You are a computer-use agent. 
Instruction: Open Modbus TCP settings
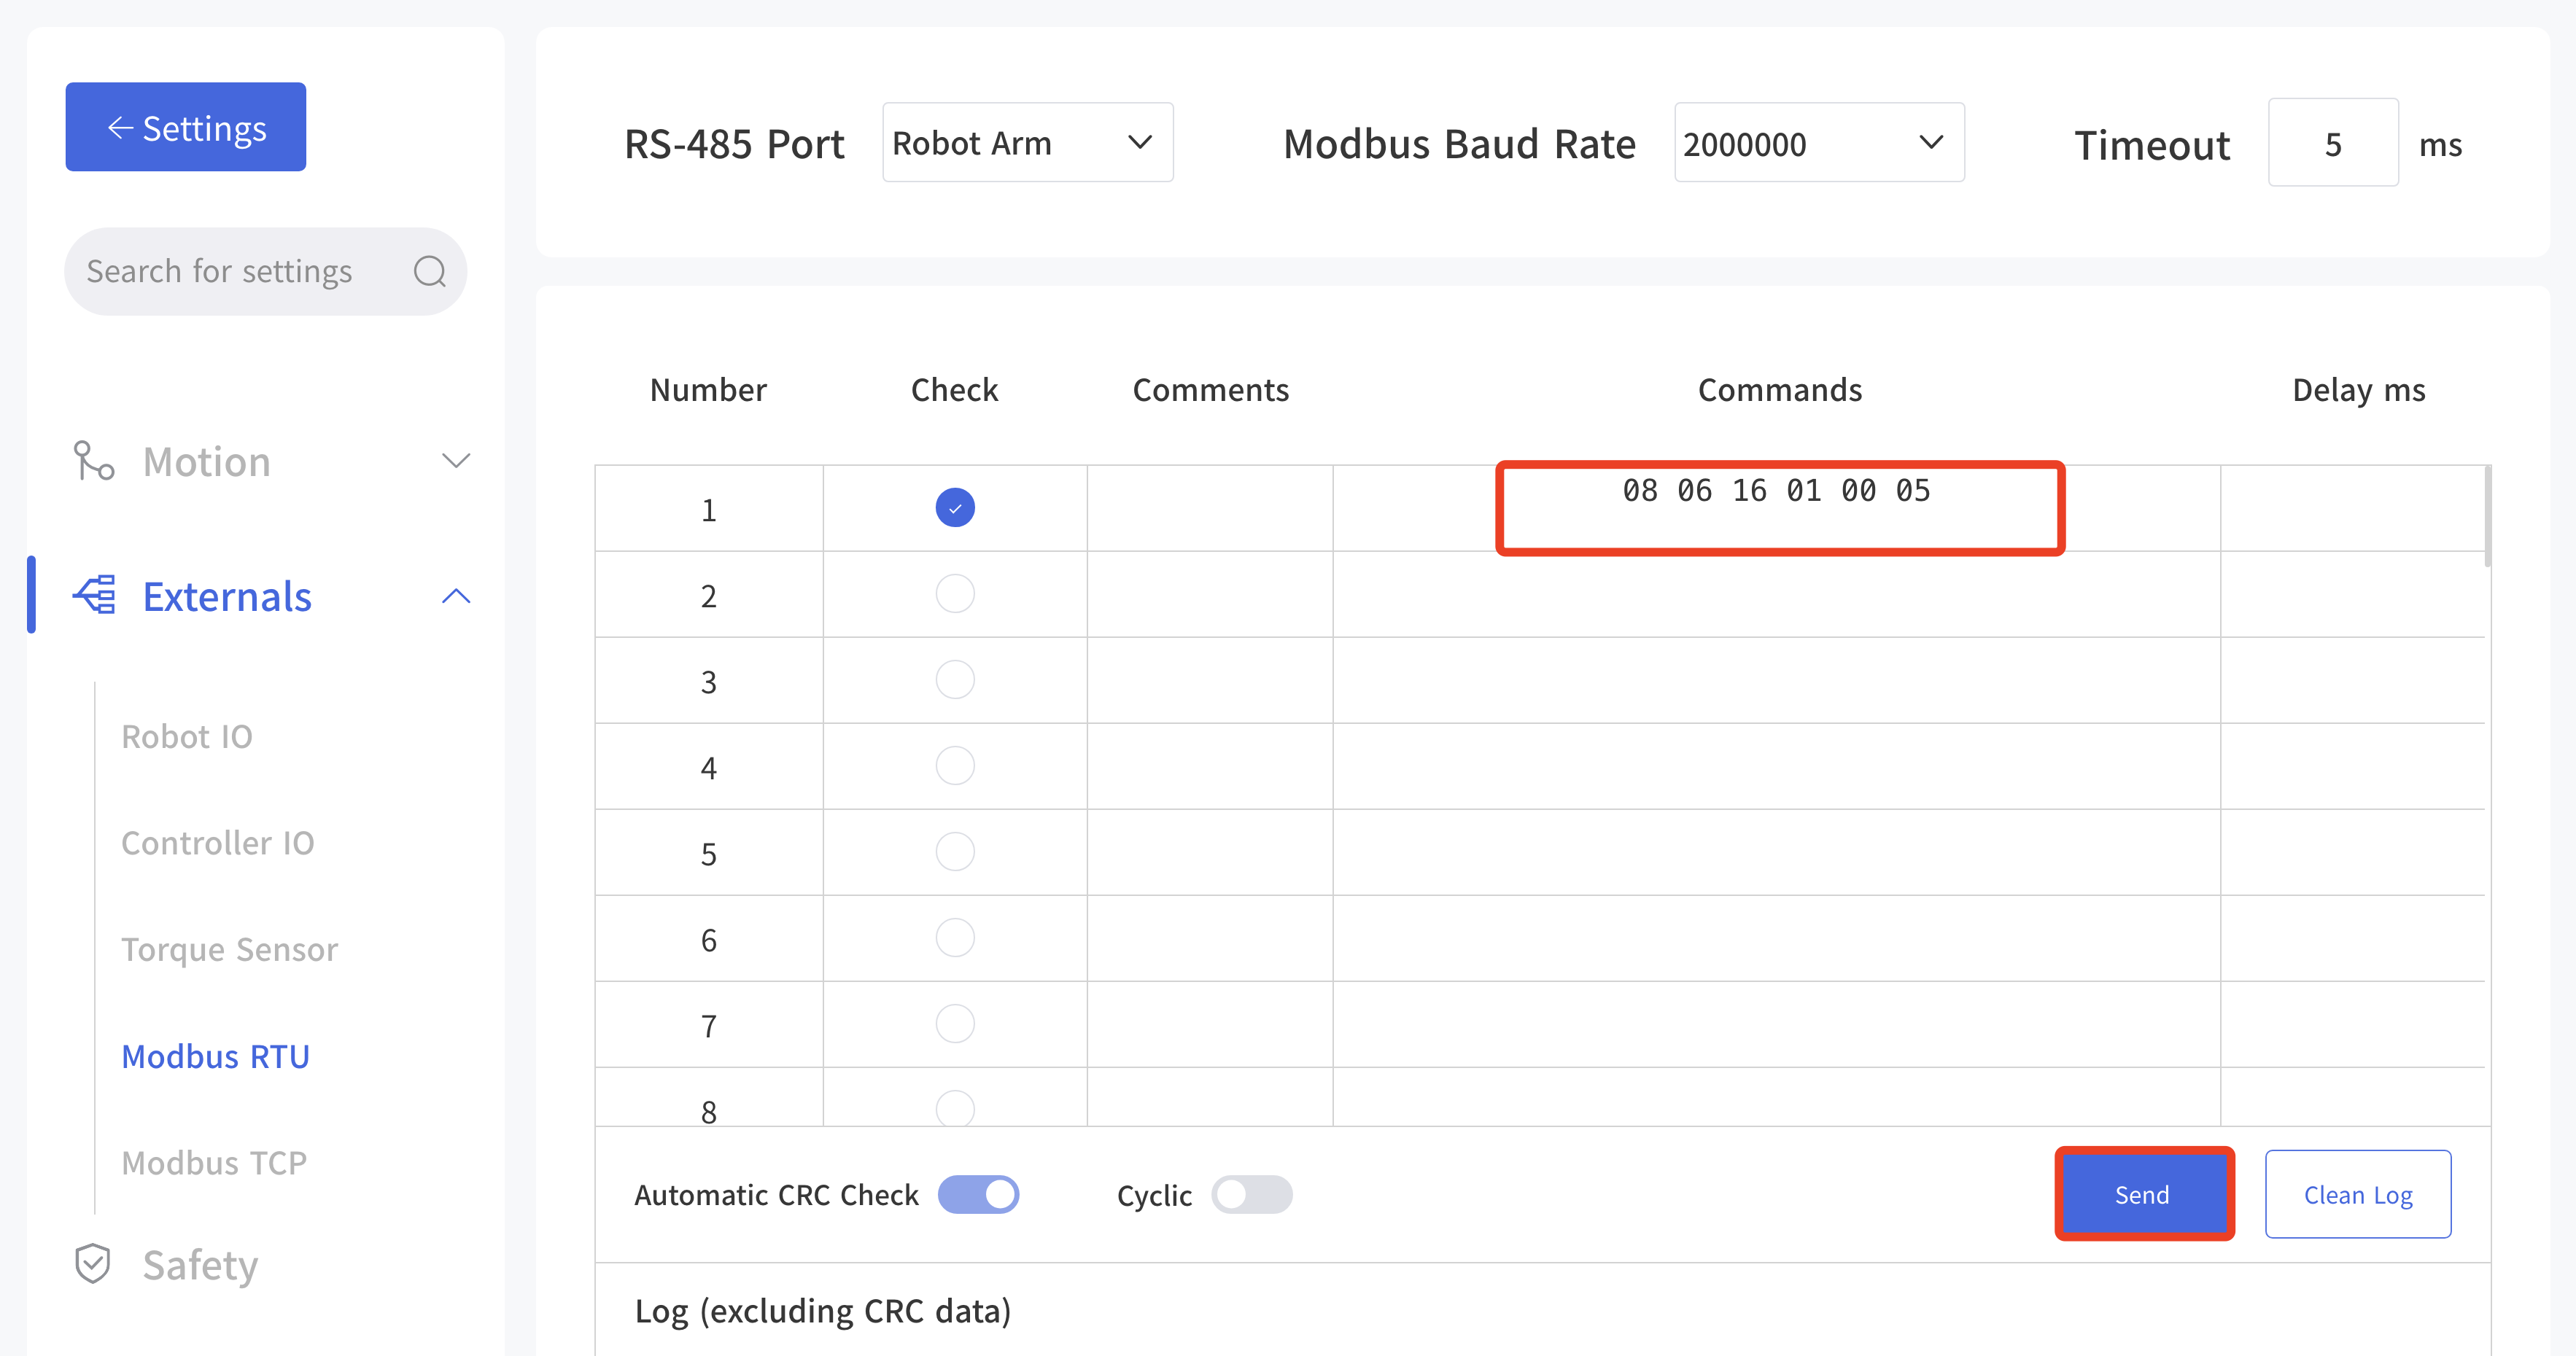tap(214, 1162)
